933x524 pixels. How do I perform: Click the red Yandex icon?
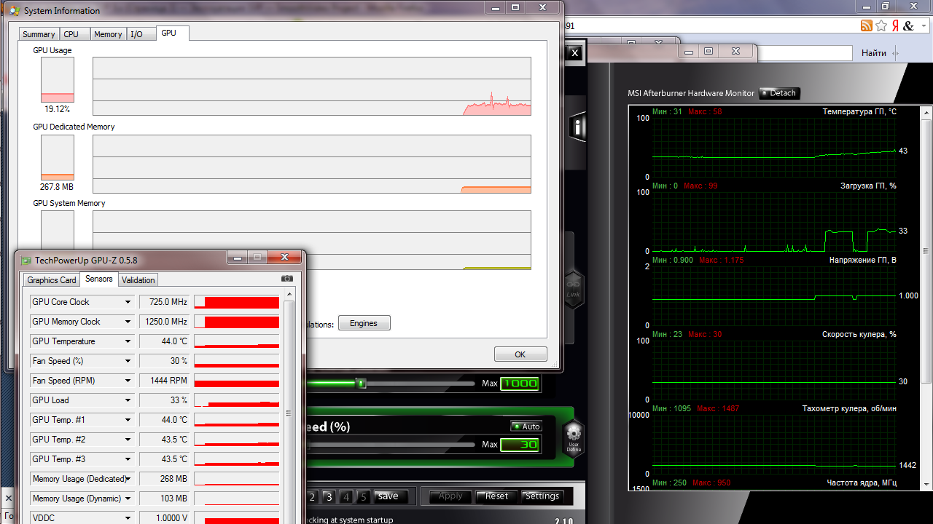click(894, 26)
